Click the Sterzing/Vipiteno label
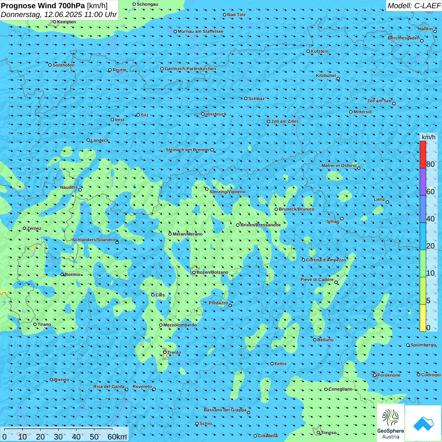This screenshot has height=442, width=442. (227, 192)
